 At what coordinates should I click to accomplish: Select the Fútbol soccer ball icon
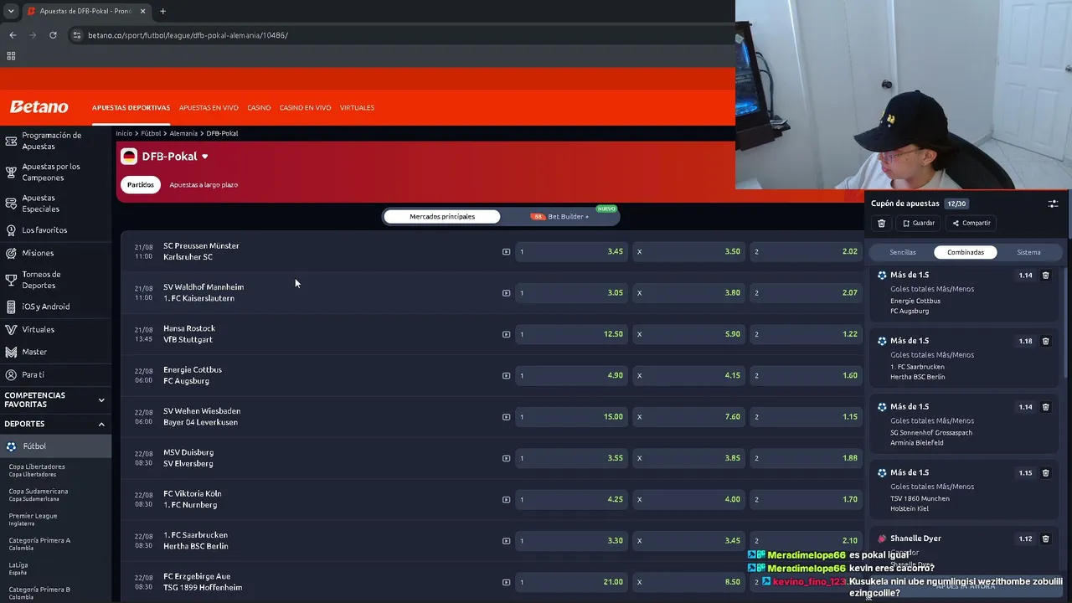(12, 446)
